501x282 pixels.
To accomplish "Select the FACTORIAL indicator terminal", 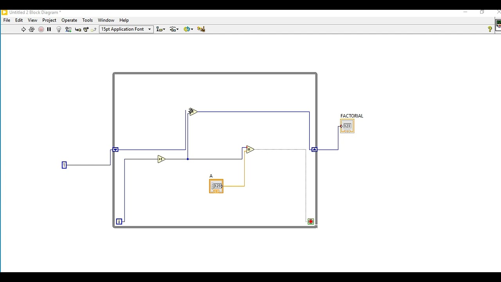I will point(347,126).
